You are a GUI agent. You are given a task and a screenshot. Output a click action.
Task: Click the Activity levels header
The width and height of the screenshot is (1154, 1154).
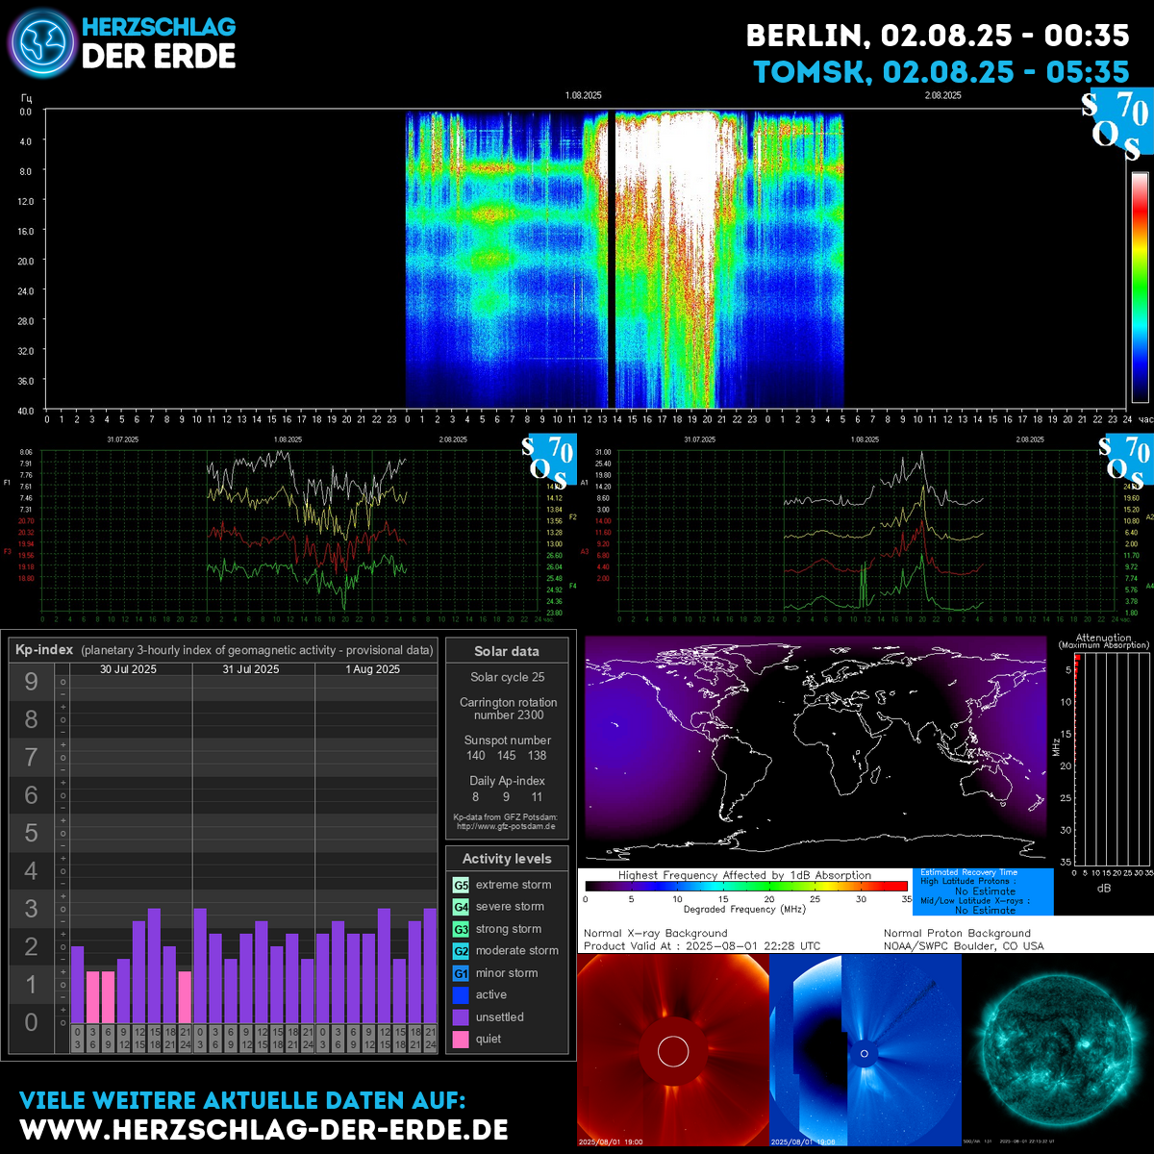[507, 859]
